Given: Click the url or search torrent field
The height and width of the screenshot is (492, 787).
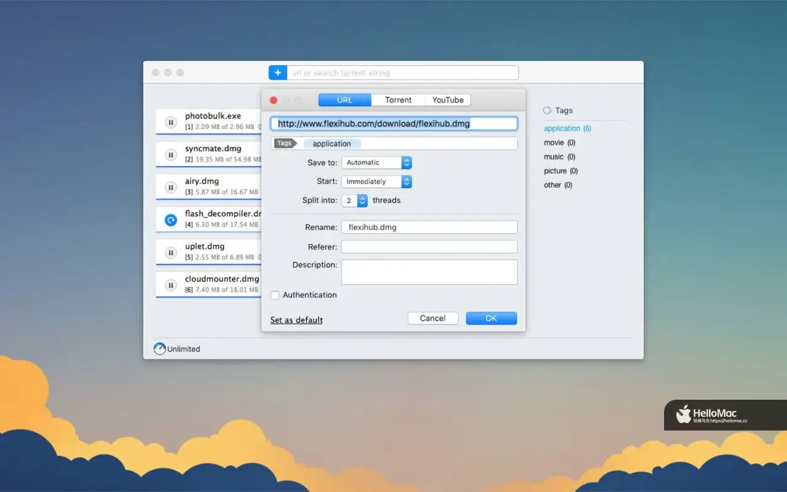Looking at the screenshot, I should coord(403,73).
